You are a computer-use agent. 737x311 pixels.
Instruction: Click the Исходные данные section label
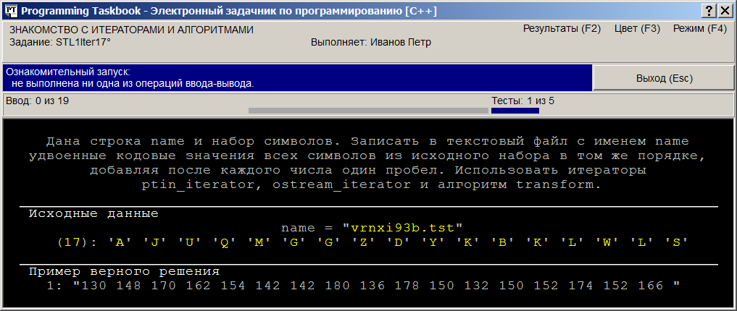pyautogui.click(x=93, y=214)
